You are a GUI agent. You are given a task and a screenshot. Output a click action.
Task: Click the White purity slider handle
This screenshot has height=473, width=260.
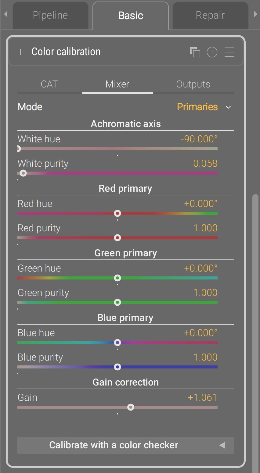tap(23, 173)
